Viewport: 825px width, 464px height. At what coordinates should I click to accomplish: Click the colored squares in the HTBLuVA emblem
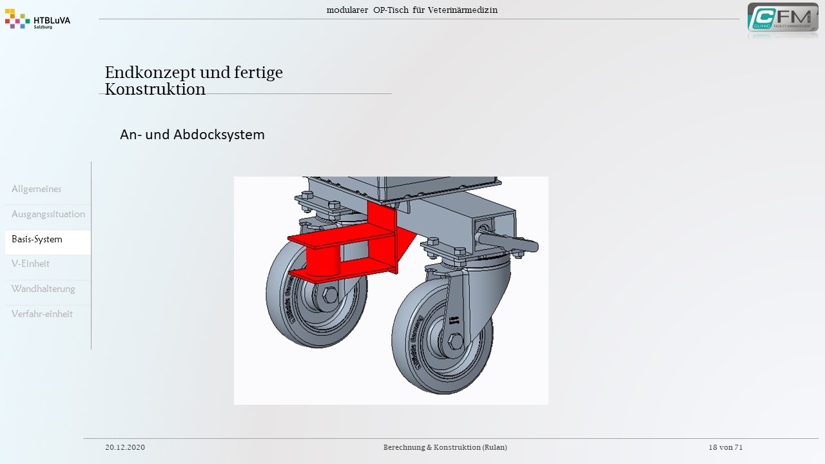[17, 19]
